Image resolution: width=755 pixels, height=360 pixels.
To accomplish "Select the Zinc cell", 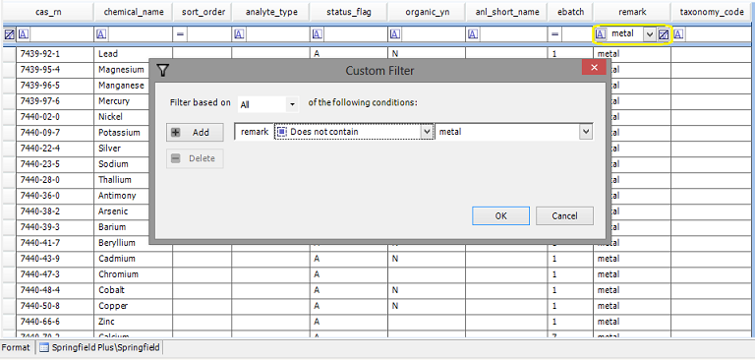I will click(x=134, y=322).
